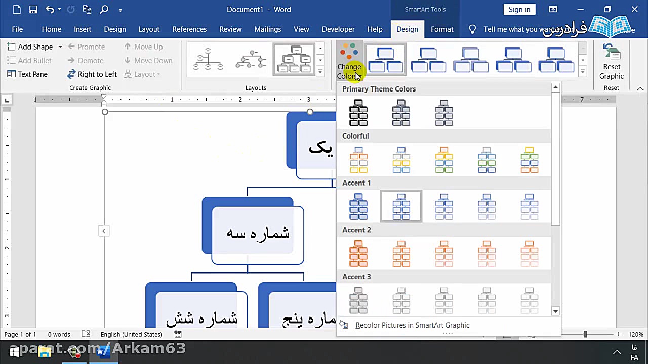
Task: Apply the first Accent 2 orange option
Action: click(358, 254)
